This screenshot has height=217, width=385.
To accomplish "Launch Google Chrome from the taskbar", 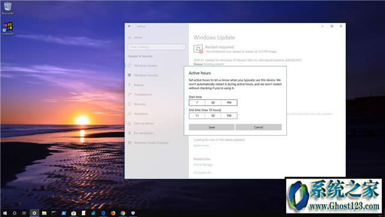I will (123, 213).
